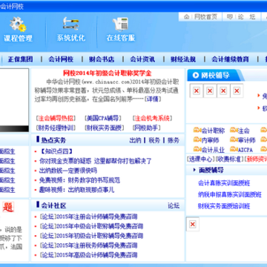
Task: Open 美国CPA辅导 link
Action: [102, 118]
